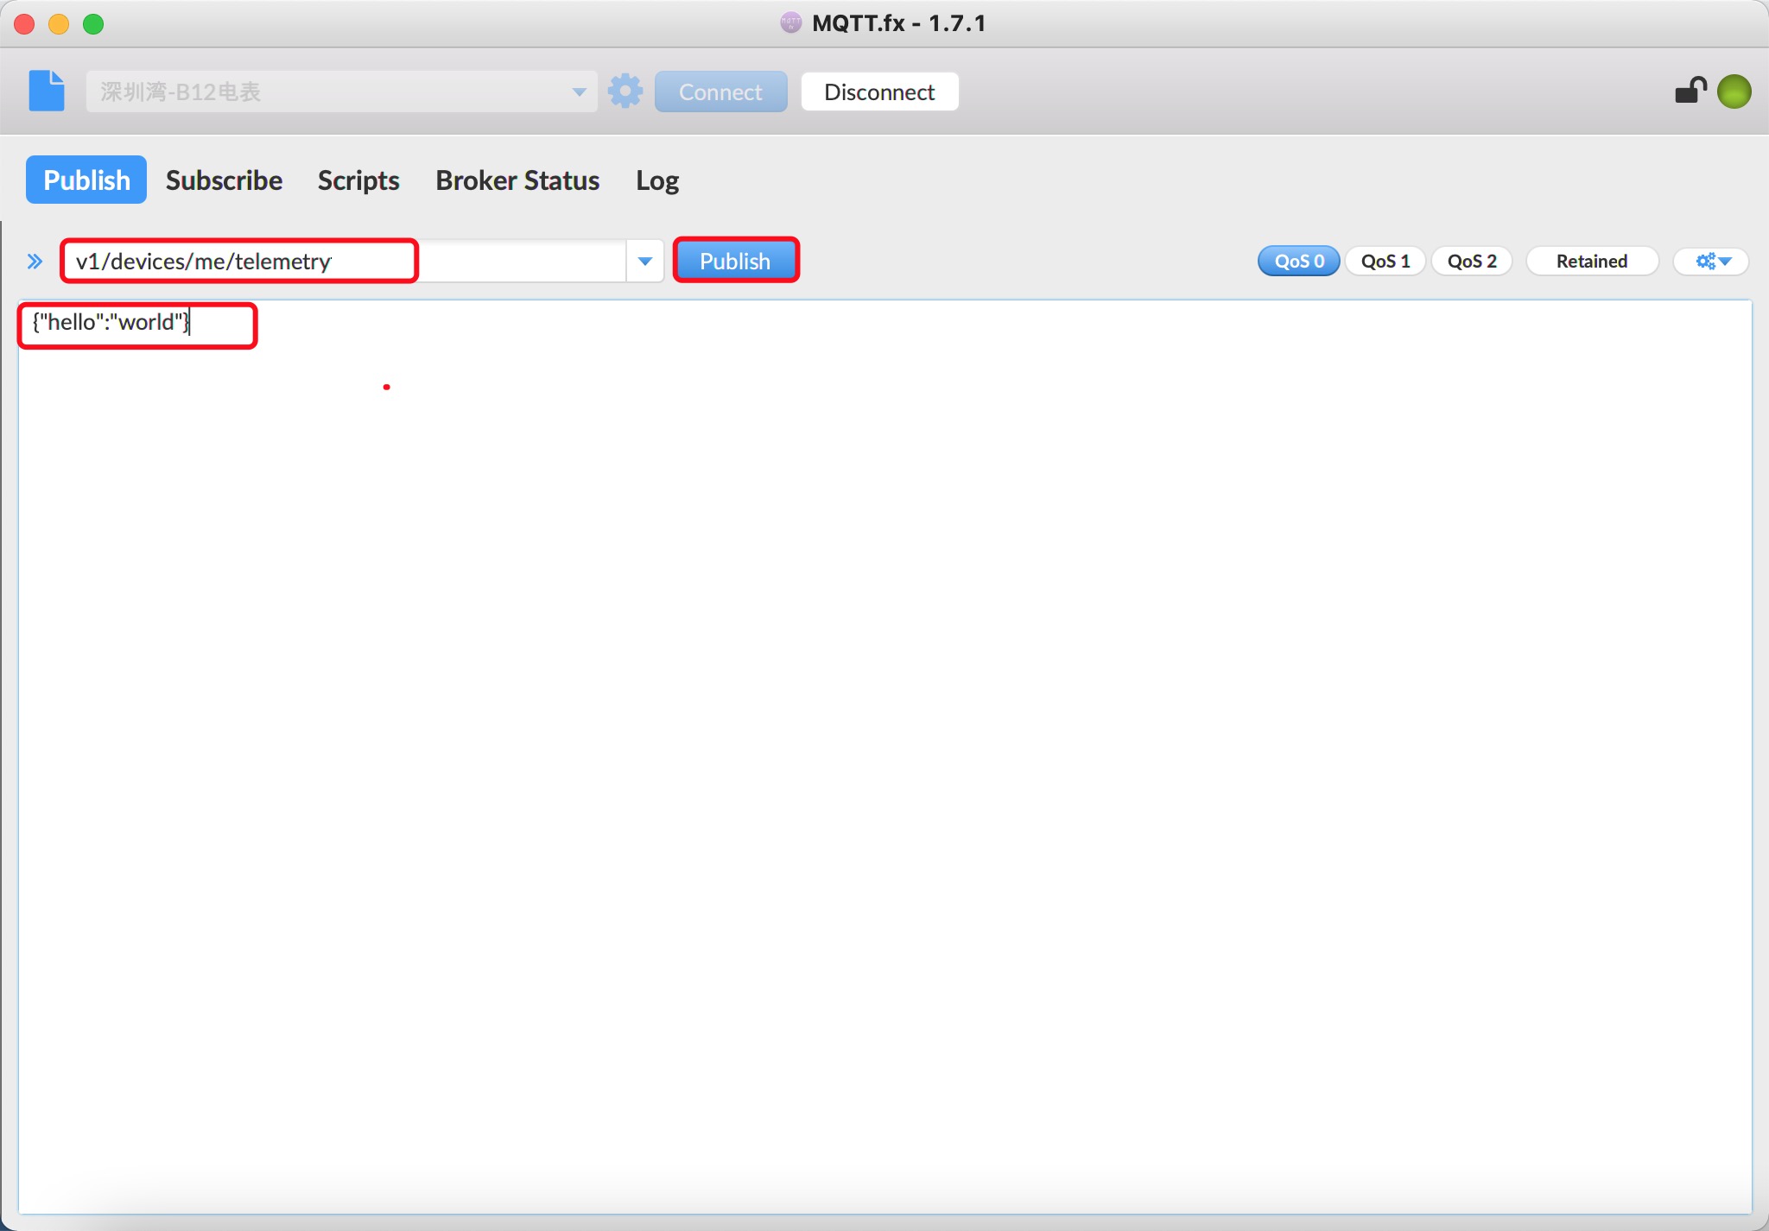Maximize the window with green button
Screen dimensions: 1769x1231
click(x=93, y=24)
